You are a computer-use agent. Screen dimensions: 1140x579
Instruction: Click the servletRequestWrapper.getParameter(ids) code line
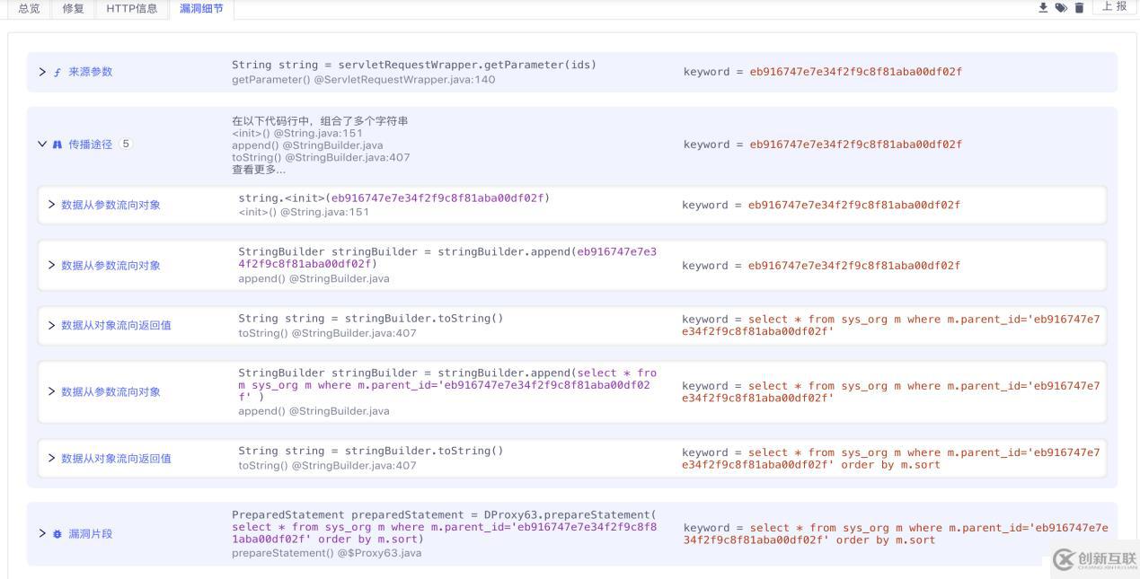pos(414,65)
